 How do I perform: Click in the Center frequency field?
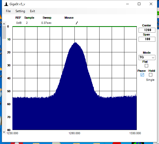click(x=147, y=30)
